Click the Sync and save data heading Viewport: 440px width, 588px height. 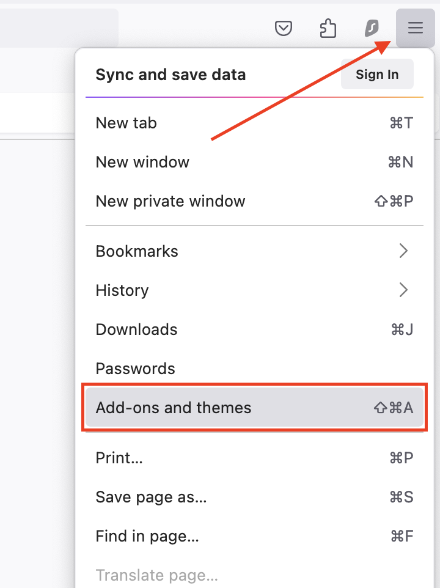pos(170,75)
